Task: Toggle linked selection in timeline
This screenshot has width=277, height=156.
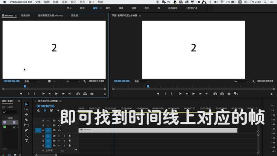Action: [x=52, y=111]
